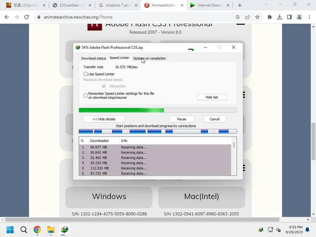Click the Hide details button
Image resolution: width=316 pixels, height=237 pixels.
point(104,119)
